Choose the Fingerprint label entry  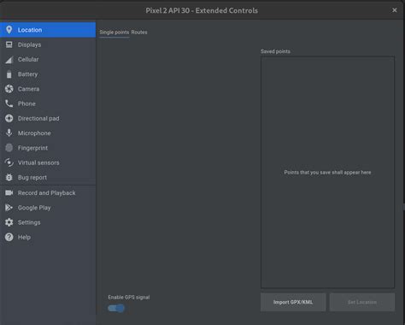click(32, 148)
